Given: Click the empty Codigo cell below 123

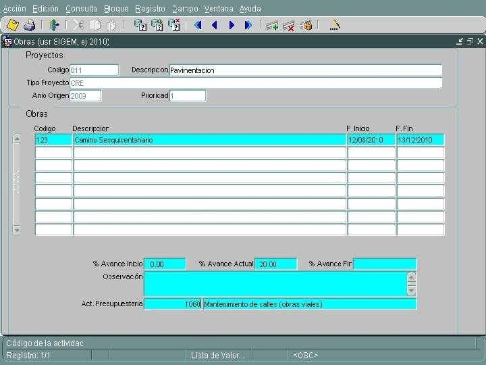Looking at the screenshot, I should [53, 153].
